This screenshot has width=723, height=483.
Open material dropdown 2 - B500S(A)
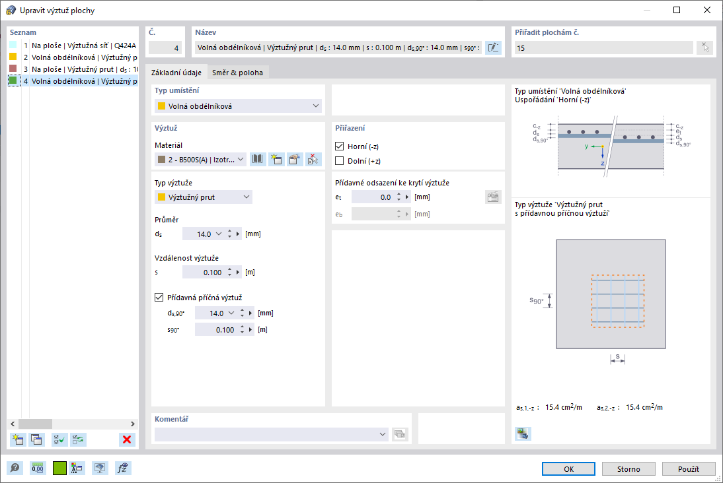point(201,159)
